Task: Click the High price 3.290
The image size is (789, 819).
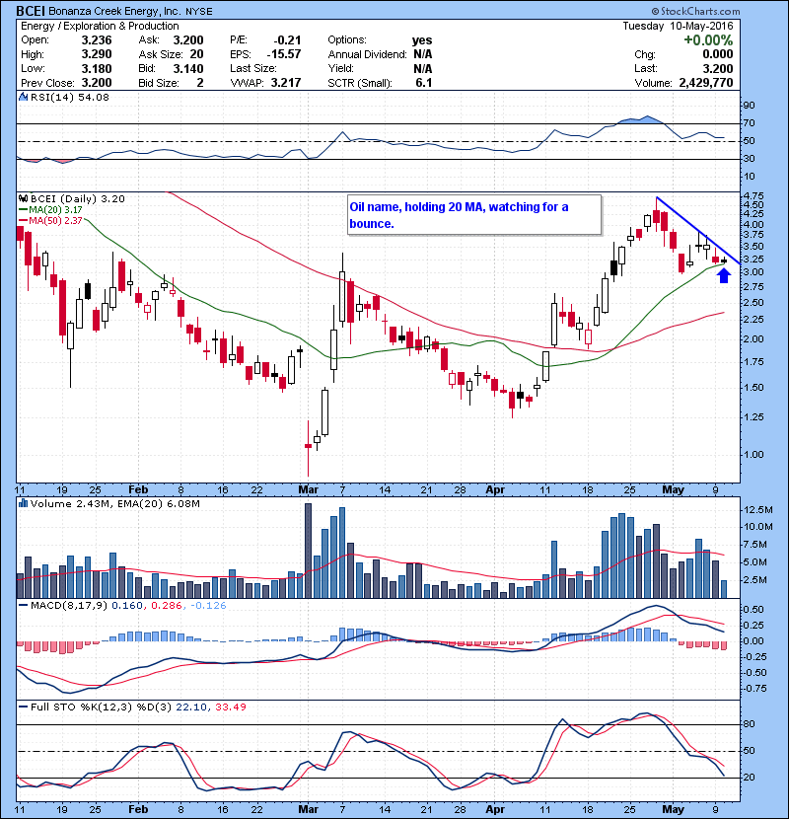Action: pyautogui.click(x=97, y=54)
